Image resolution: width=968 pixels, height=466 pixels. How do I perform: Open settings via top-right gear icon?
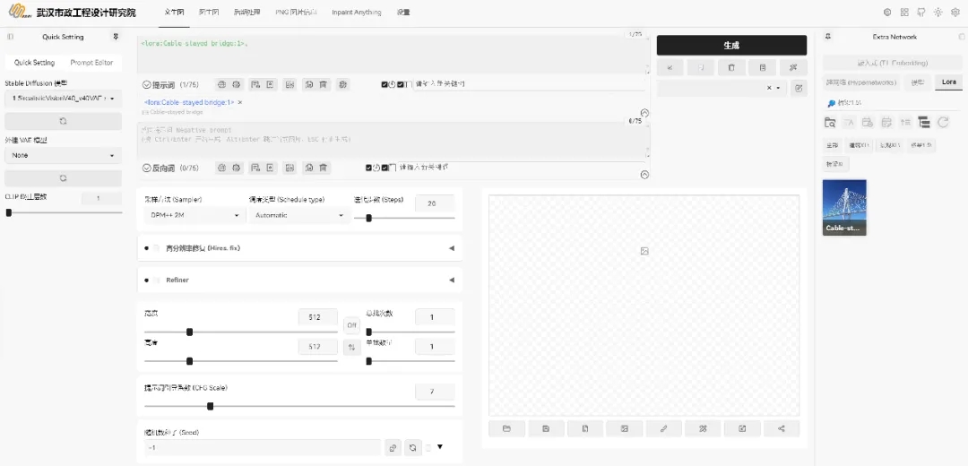[x=955, y=13]
